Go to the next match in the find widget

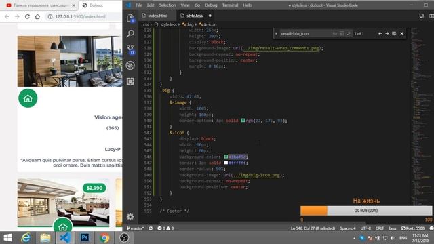tap(387, 33)
